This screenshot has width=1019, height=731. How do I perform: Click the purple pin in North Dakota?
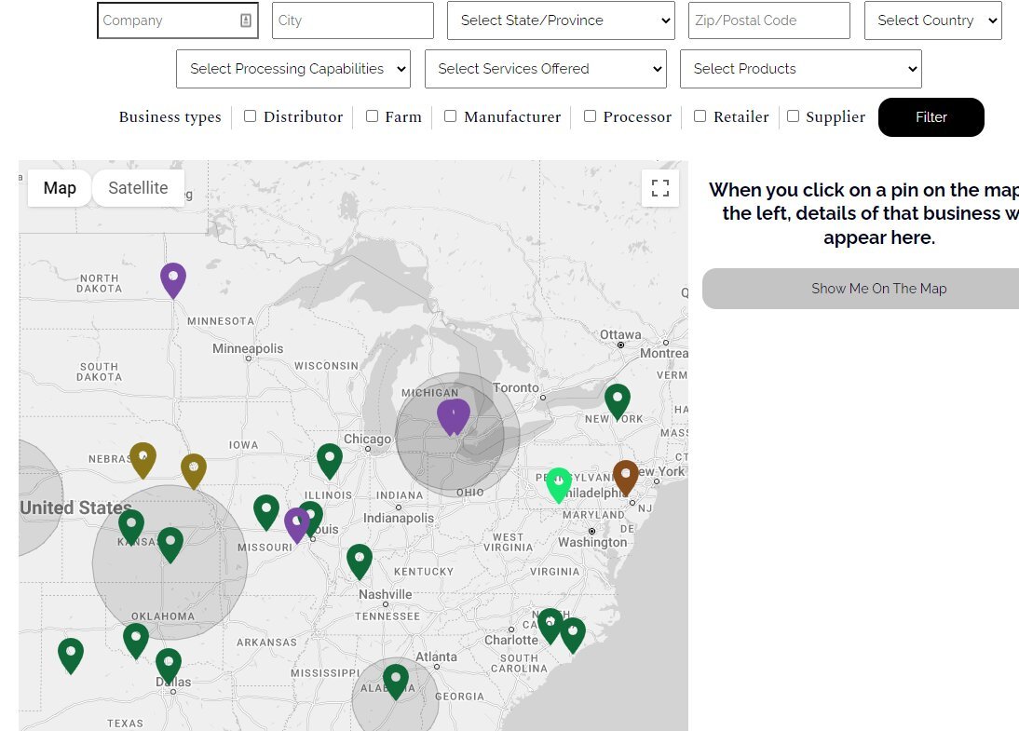172,278
